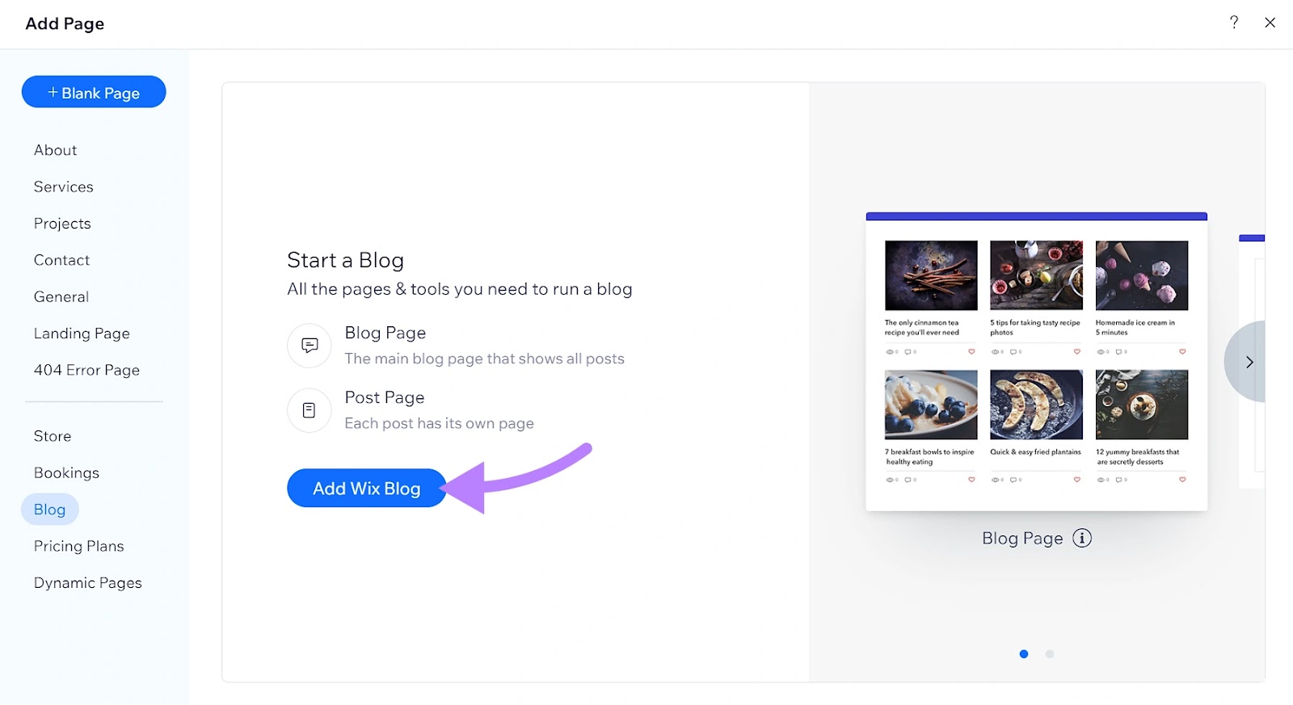Screen dimensions: 1293x705
Task: Click tasty recipe photos post thumbnail
Action: click(x=1036, y=275)
